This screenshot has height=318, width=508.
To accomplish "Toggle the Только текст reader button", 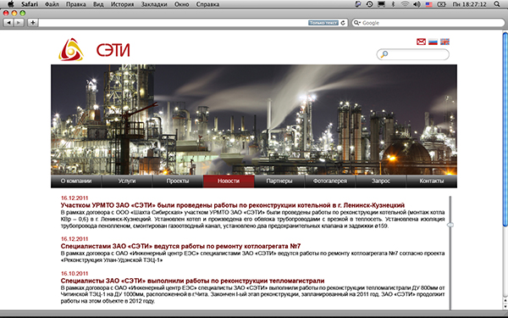I will click(x=323, y=23).
